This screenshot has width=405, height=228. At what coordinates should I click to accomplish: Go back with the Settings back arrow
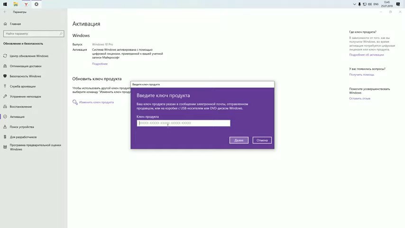[x=5, y=12]
